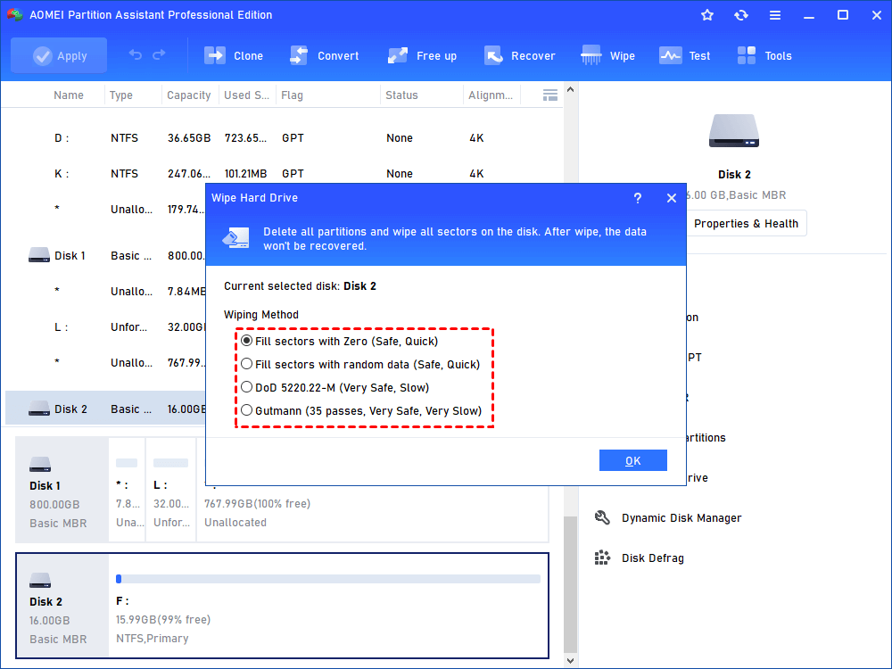The height and width of the screenshot is (669, 892).
Task: Click the None status of D: row
Action: [400, 138]
